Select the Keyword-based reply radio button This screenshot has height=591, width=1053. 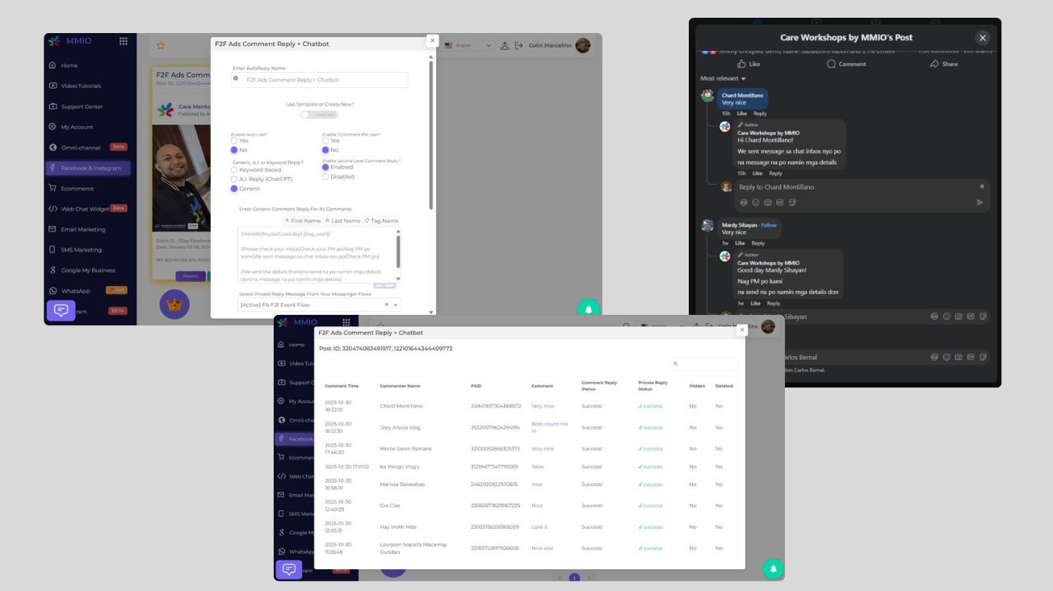(234, 170)
